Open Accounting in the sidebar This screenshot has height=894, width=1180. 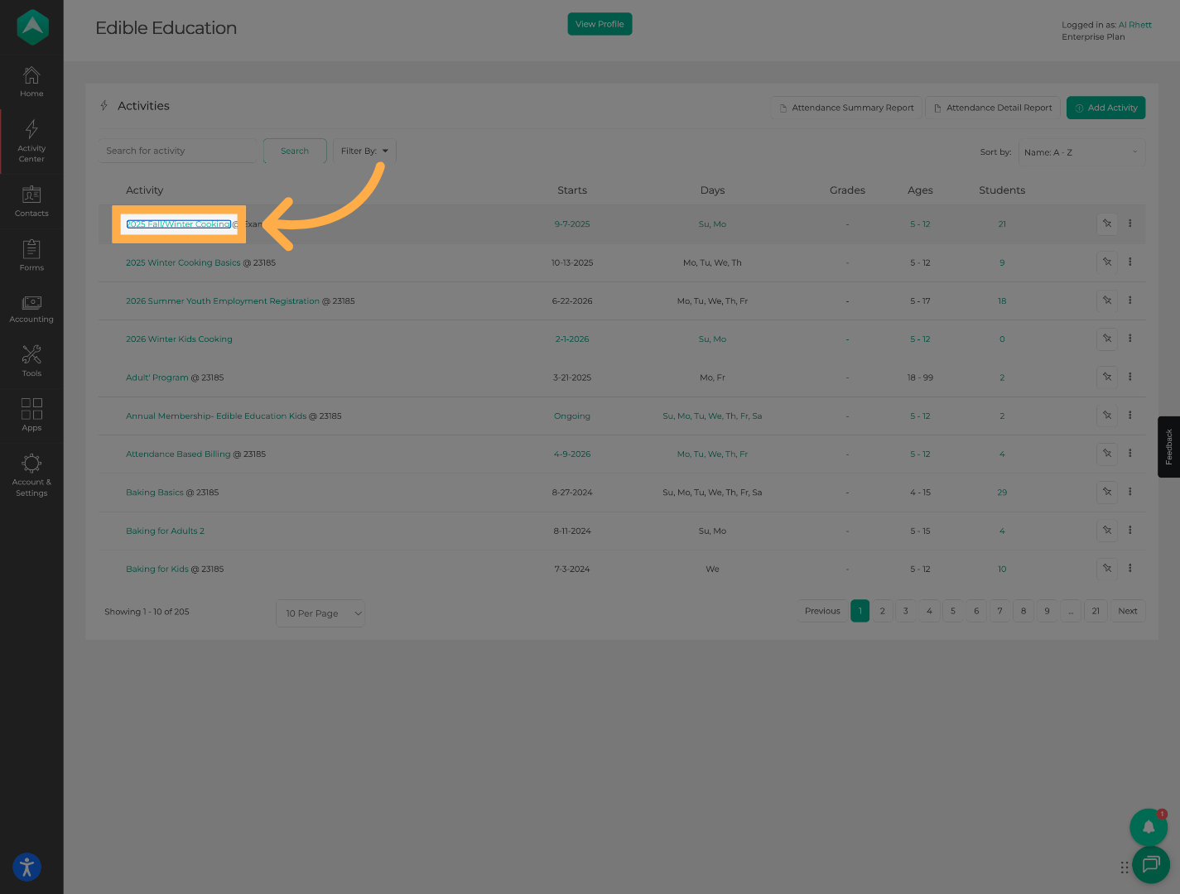coord(31,309)
